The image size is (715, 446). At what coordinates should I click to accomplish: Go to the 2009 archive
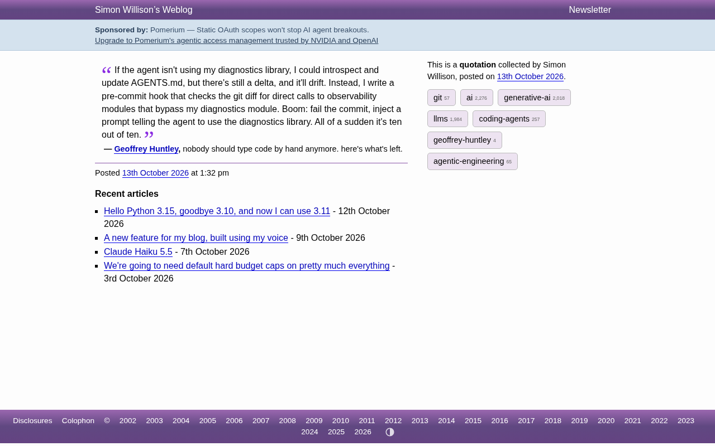(x=314, y=421)
